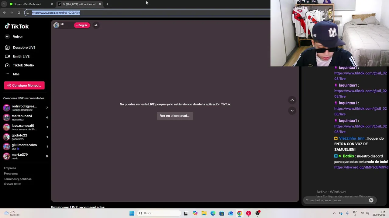Open the Outlook mail app on the taskbar

coord(231,213)
